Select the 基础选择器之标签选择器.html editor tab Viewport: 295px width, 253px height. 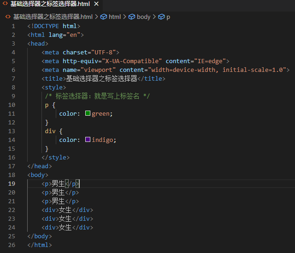pyautogui.click(x=51, y=4)
